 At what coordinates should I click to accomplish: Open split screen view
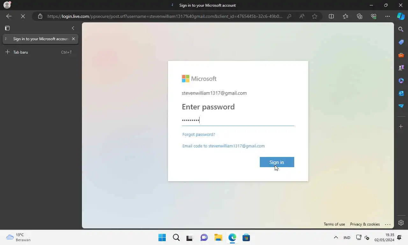click(331, 16)
